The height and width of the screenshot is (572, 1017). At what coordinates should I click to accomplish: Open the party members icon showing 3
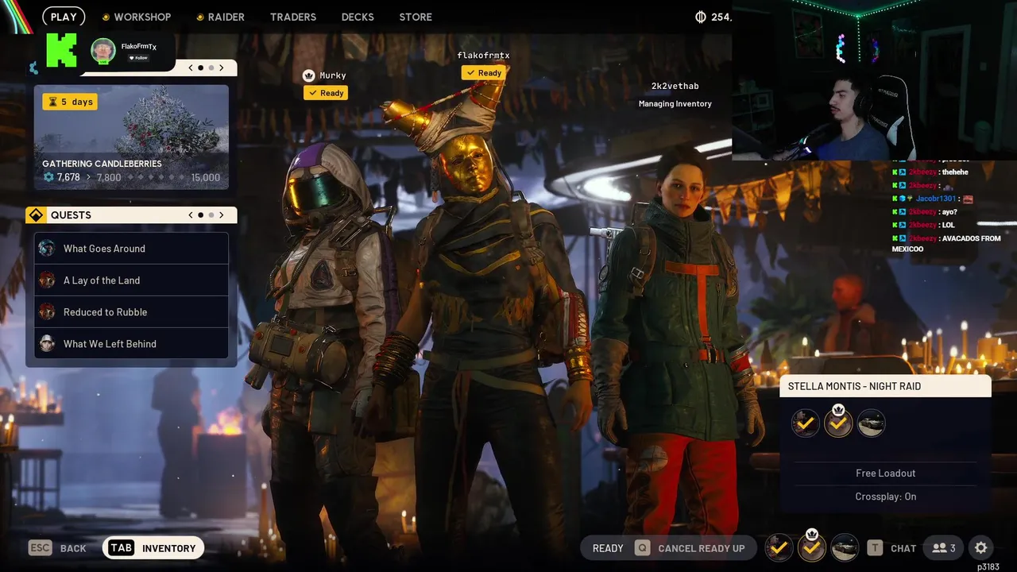pyautogui.click(x=944, y=548)
